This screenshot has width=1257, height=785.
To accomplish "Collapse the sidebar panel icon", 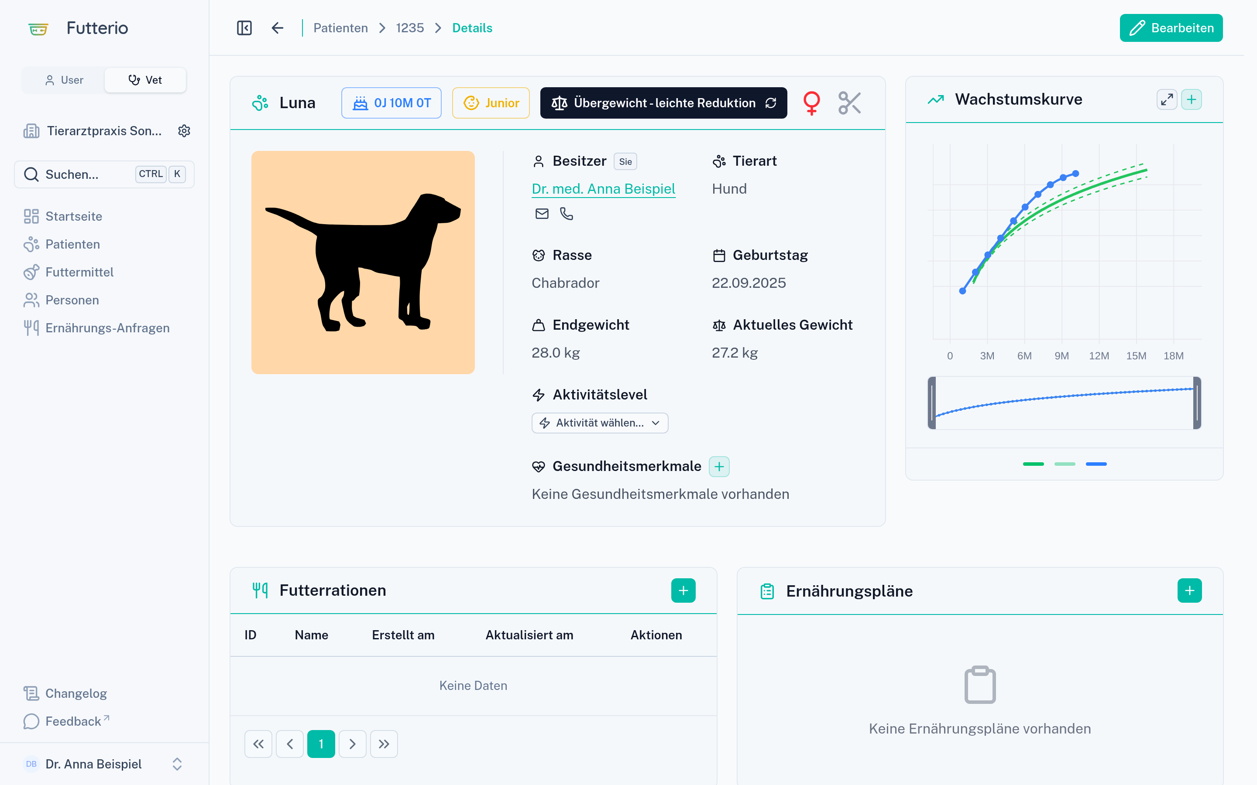I will (244, 28).
